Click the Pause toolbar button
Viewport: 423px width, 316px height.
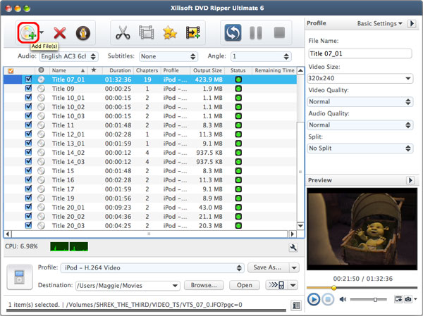point(256,32)
